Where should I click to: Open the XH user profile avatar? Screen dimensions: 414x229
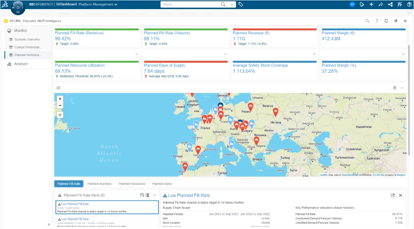(352, 4)
